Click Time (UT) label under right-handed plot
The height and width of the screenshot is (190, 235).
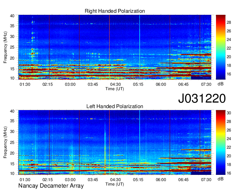point(115,89)
